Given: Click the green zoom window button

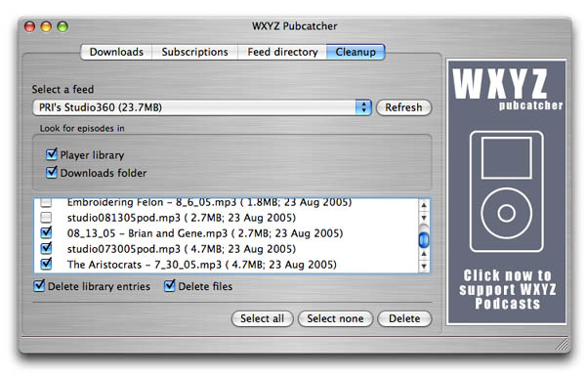Looking at the screenshot, I should click(63, 26).
